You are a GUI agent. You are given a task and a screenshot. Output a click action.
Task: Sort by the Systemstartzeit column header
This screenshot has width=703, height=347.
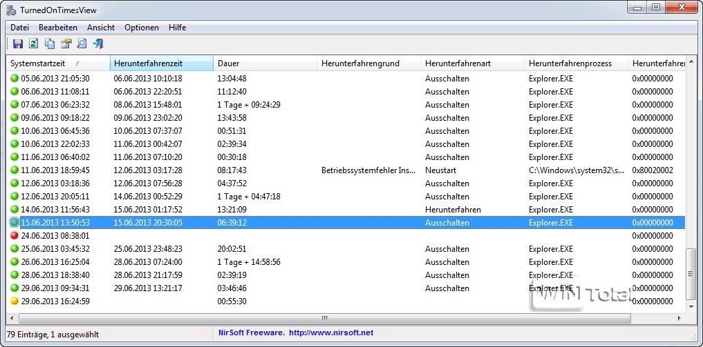(58, 63)
